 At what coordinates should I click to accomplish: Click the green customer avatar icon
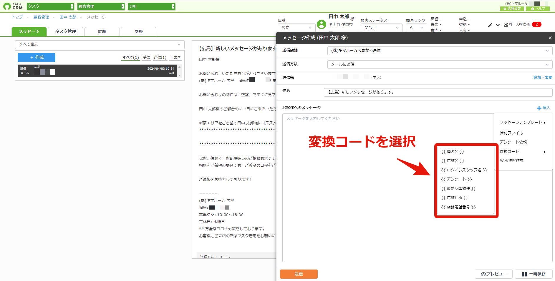coord(322,24)
